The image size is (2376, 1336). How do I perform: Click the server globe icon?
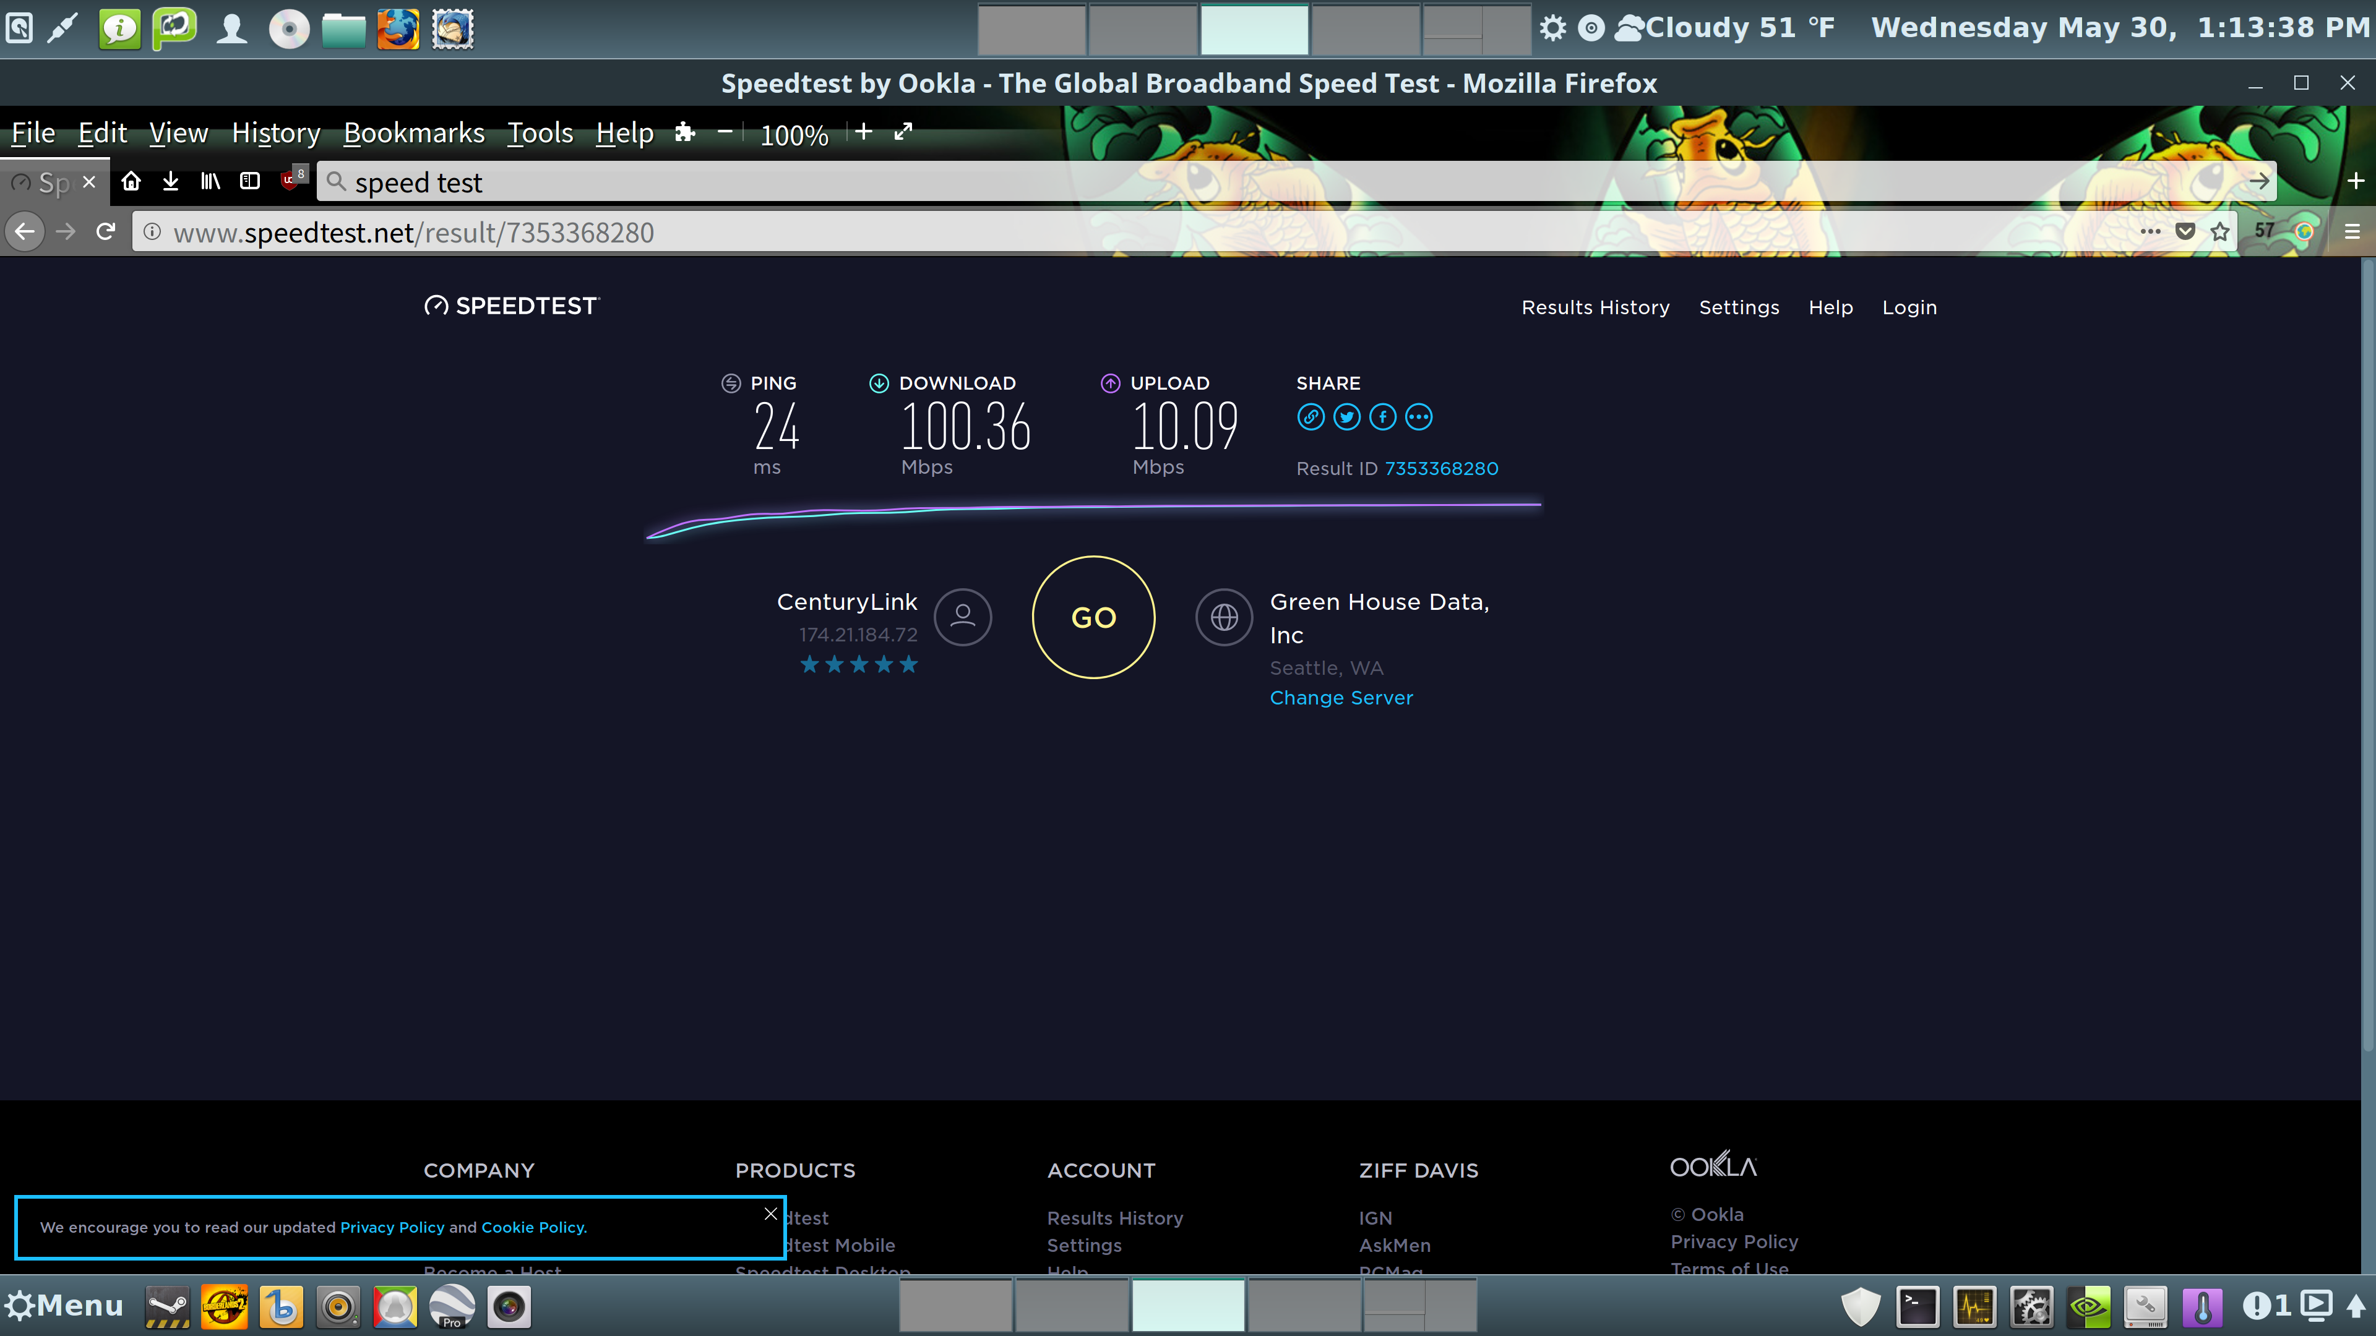point(1224,617)
